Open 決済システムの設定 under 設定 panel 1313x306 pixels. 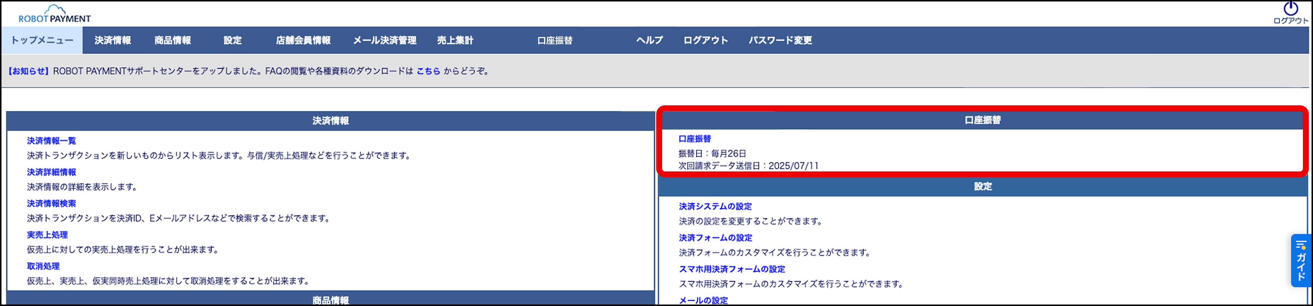715,206
